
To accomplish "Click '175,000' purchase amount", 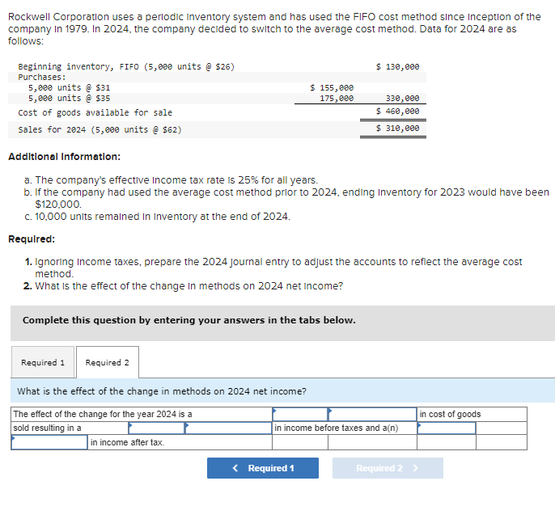I will click(337, 98).
